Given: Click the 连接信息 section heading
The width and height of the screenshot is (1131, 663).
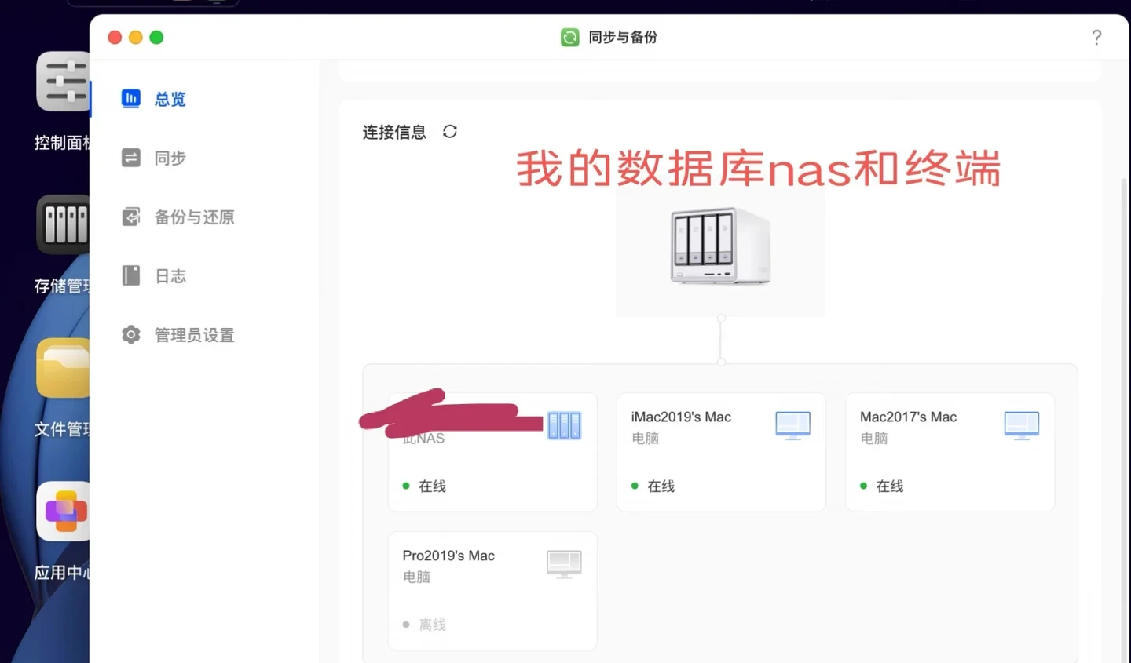Looking at the screenshot, I should point(394,132).
